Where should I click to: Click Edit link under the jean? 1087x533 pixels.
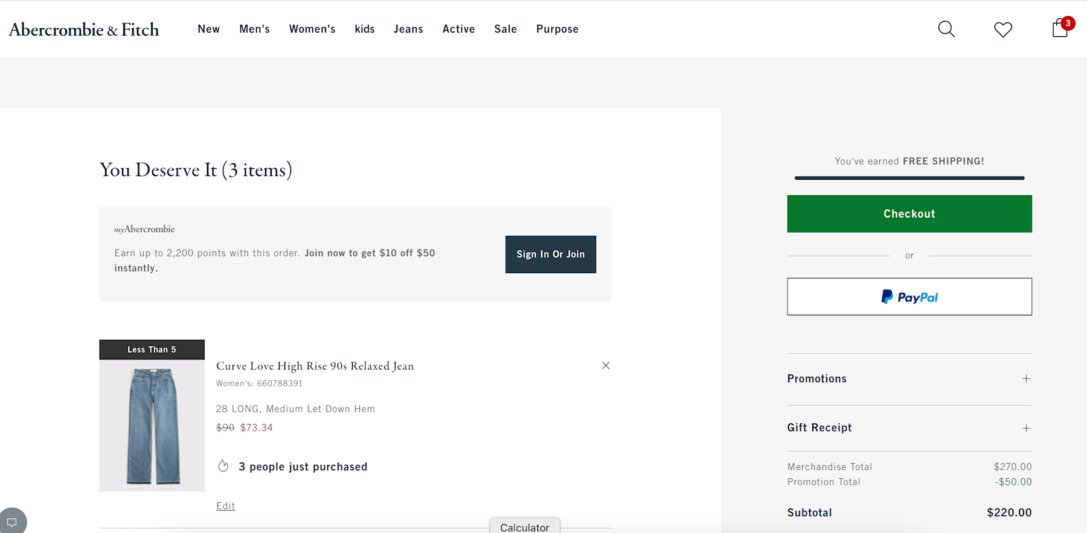[226, 506]
